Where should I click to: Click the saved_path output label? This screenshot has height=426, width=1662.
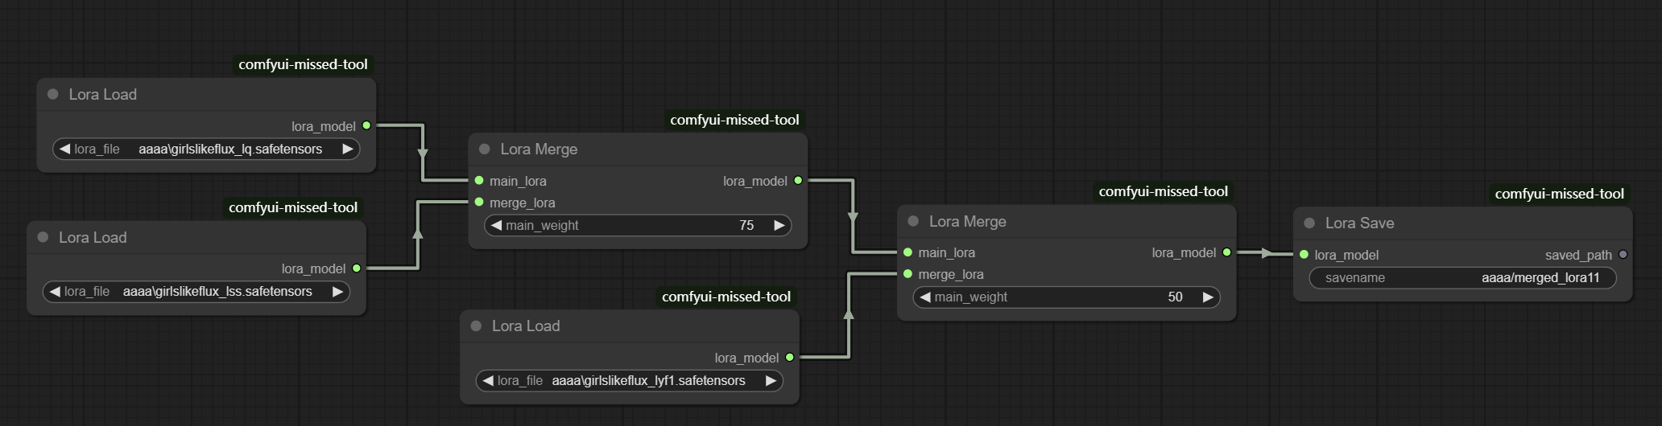(1578, 255)
